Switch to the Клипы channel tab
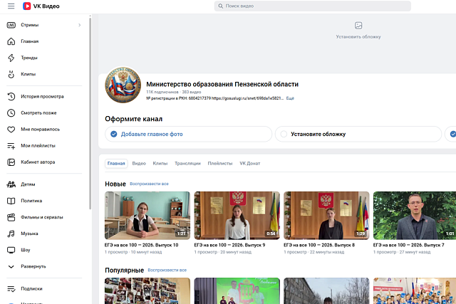This screenshot has width=456, height=304. pos(160,163)
